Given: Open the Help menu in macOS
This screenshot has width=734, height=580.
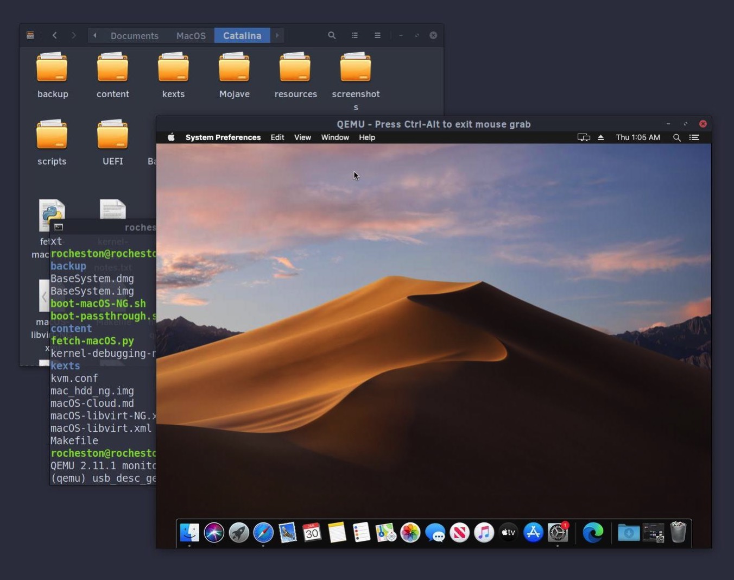Looking at the screenshot, I should tap(367, 137).
